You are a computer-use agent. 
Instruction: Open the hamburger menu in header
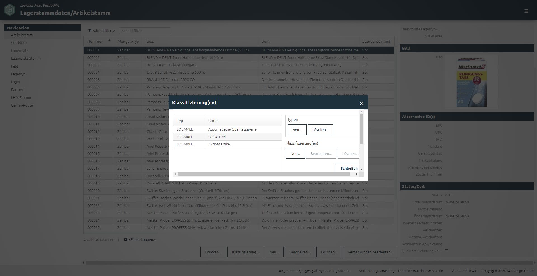(x=526, y=11)
